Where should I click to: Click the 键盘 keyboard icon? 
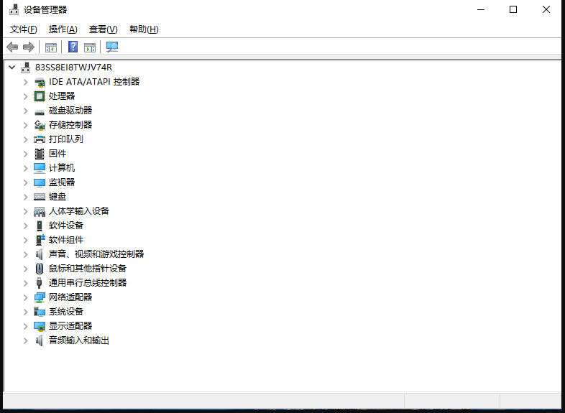point(40,197)
